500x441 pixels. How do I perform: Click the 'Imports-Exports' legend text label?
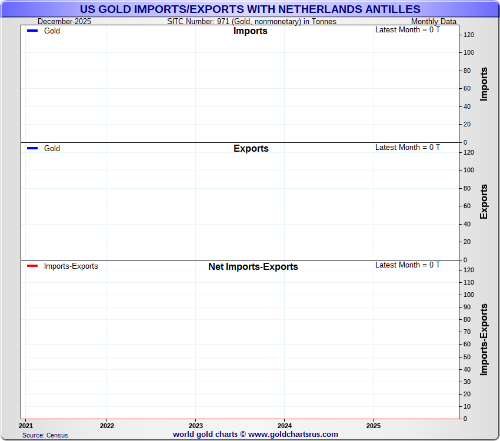coord(71,266)
